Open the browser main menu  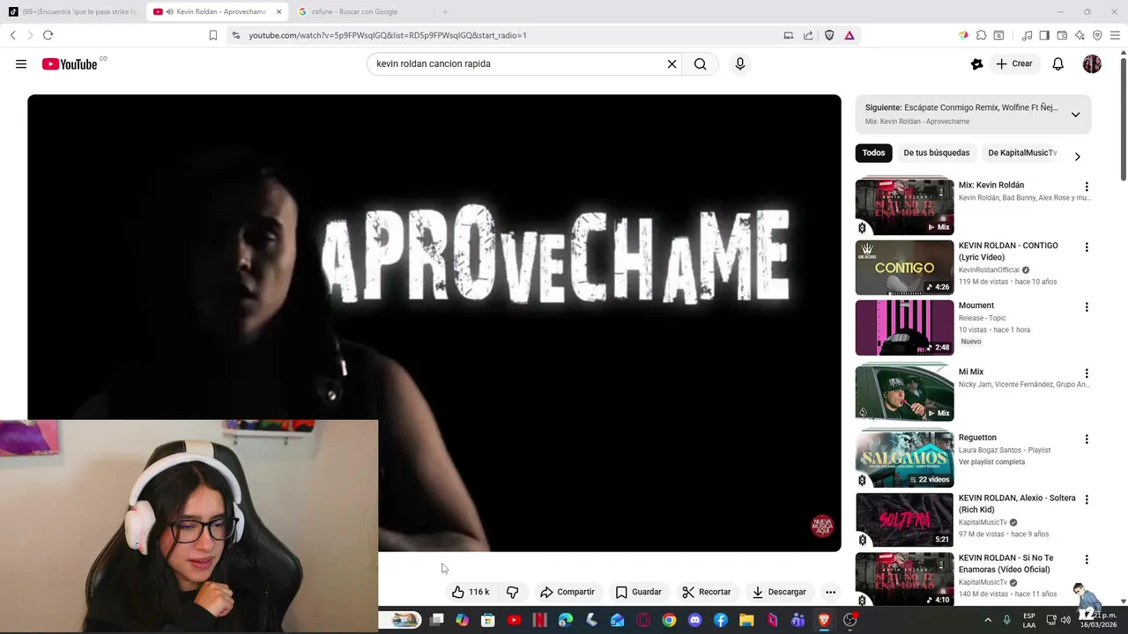[1115, 35]
